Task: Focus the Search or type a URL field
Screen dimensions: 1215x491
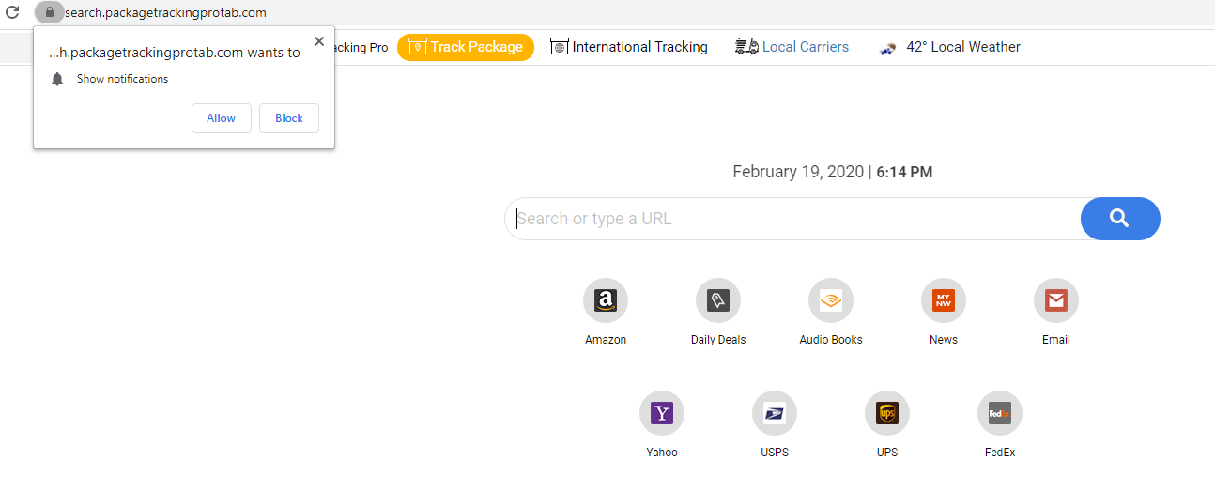Action: (793, 219)
